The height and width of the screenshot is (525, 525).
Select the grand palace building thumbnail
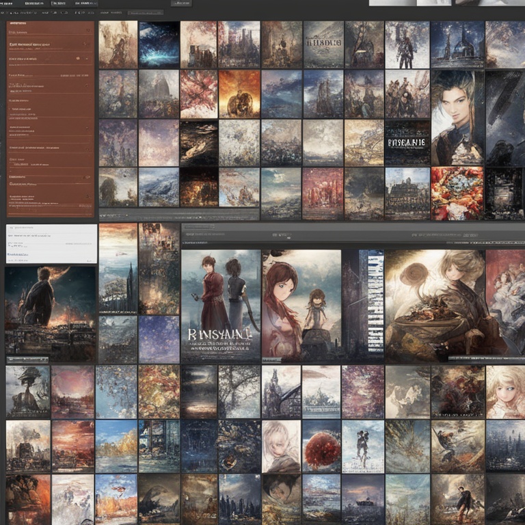tap(407, 193)
